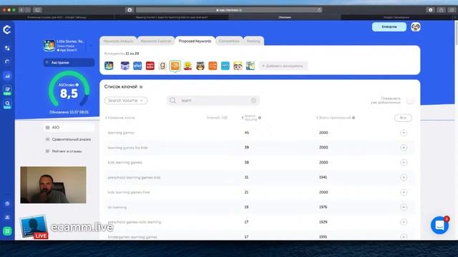Open the analytics chart sidebar icon

pos(7,76)
